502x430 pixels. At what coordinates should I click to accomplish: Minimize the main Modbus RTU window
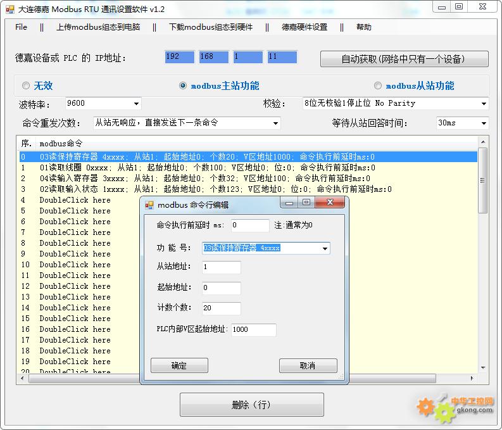(x=442, y=7)
